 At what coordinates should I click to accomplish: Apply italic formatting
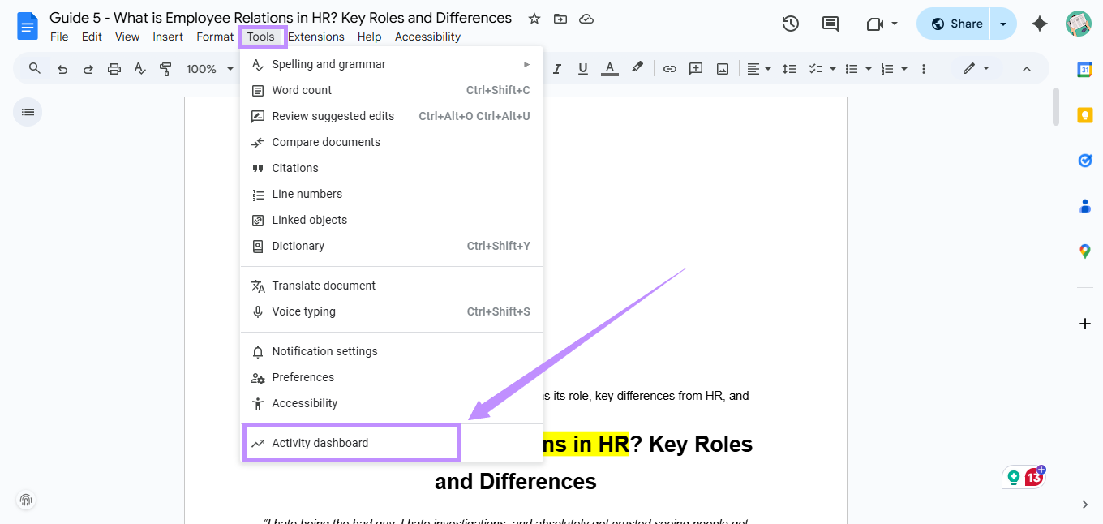[557, 68]
